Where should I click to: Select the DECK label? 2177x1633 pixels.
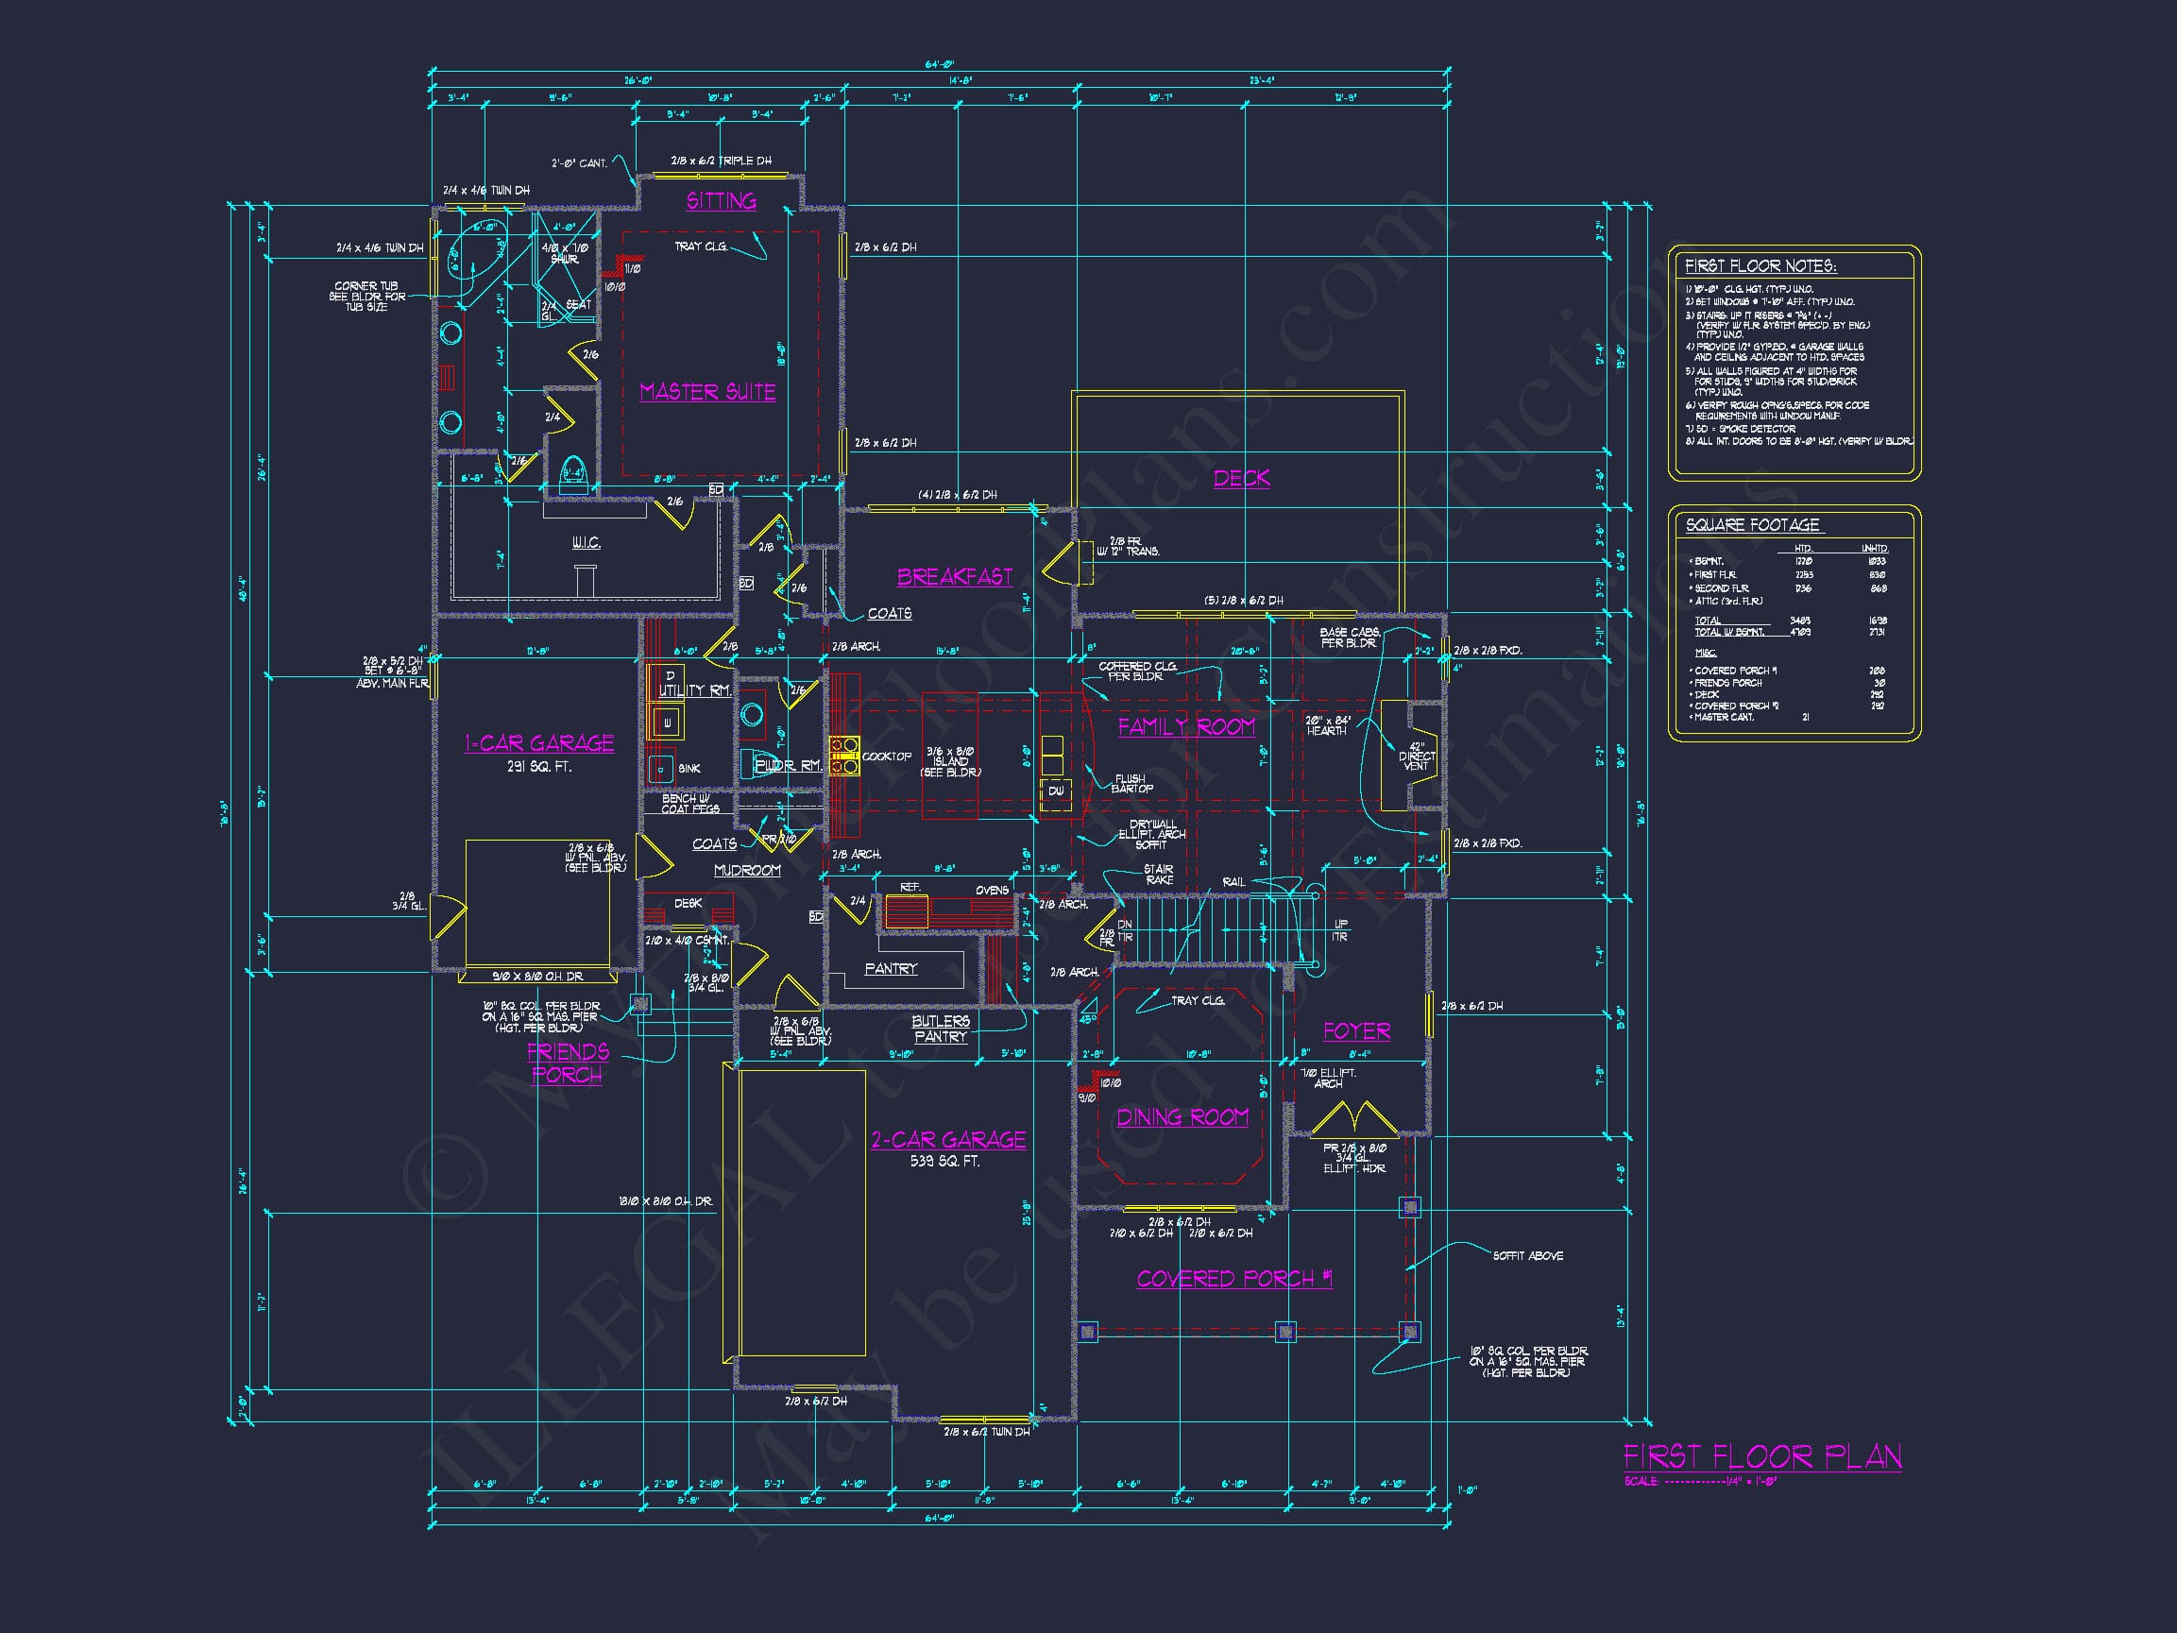pos(1241,479)
